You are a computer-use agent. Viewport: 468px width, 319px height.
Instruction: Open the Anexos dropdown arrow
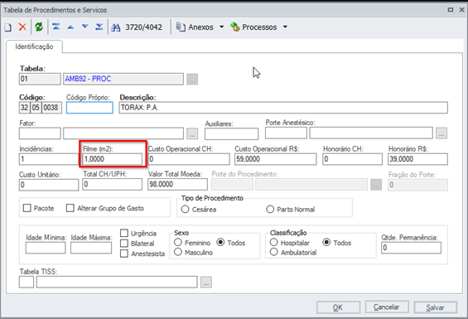[x=221, y=27]
